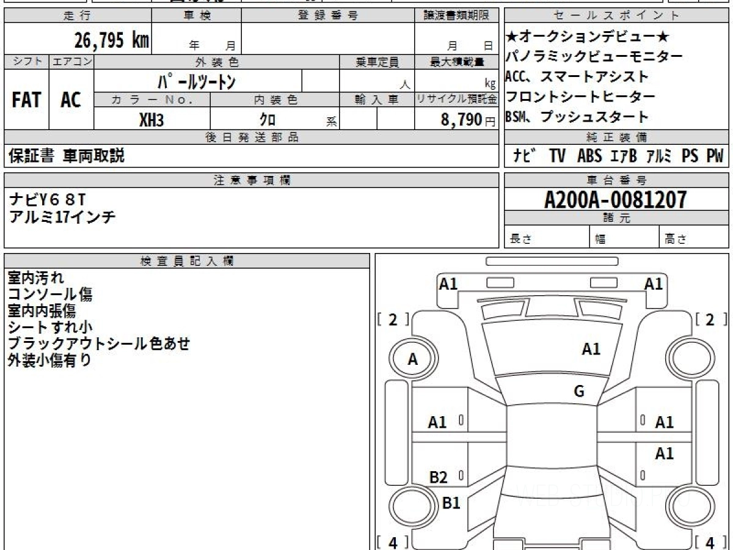
Task: Click the ブラックアウトシール色あせ note
Action: coord(99,344)
